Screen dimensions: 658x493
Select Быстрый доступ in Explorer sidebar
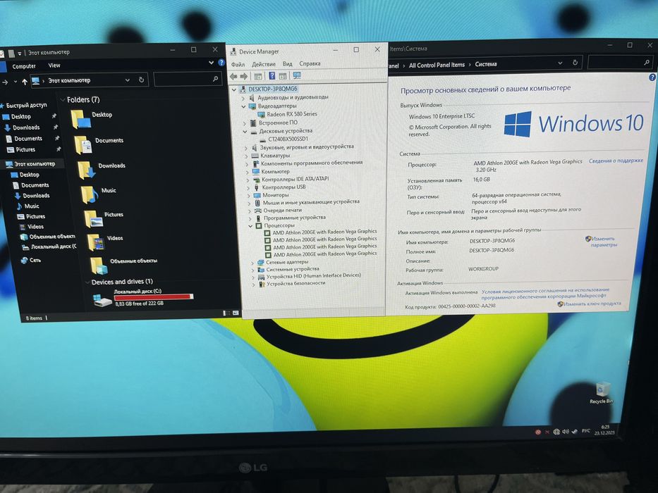(x=25, y=106)
